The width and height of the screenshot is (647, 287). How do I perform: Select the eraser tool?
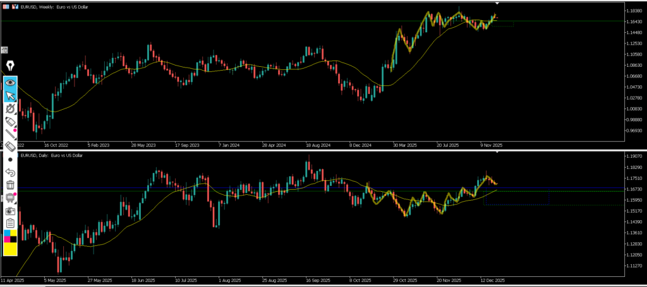tap(10, 146)
